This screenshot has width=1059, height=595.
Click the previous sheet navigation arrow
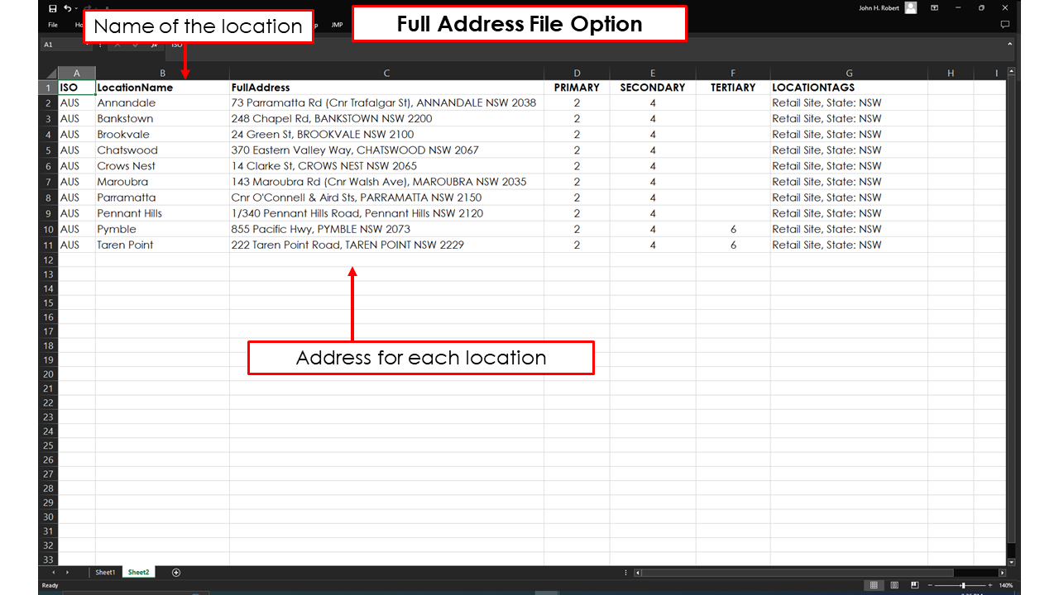pos(55,573)
